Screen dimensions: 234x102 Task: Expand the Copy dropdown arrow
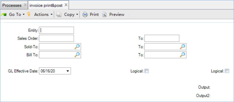coord(77,15)
